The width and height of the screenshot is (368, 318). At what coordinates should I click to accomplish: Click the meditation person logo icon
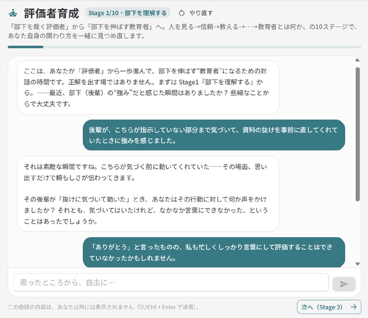pyautogui.click(x=13, y=13)
